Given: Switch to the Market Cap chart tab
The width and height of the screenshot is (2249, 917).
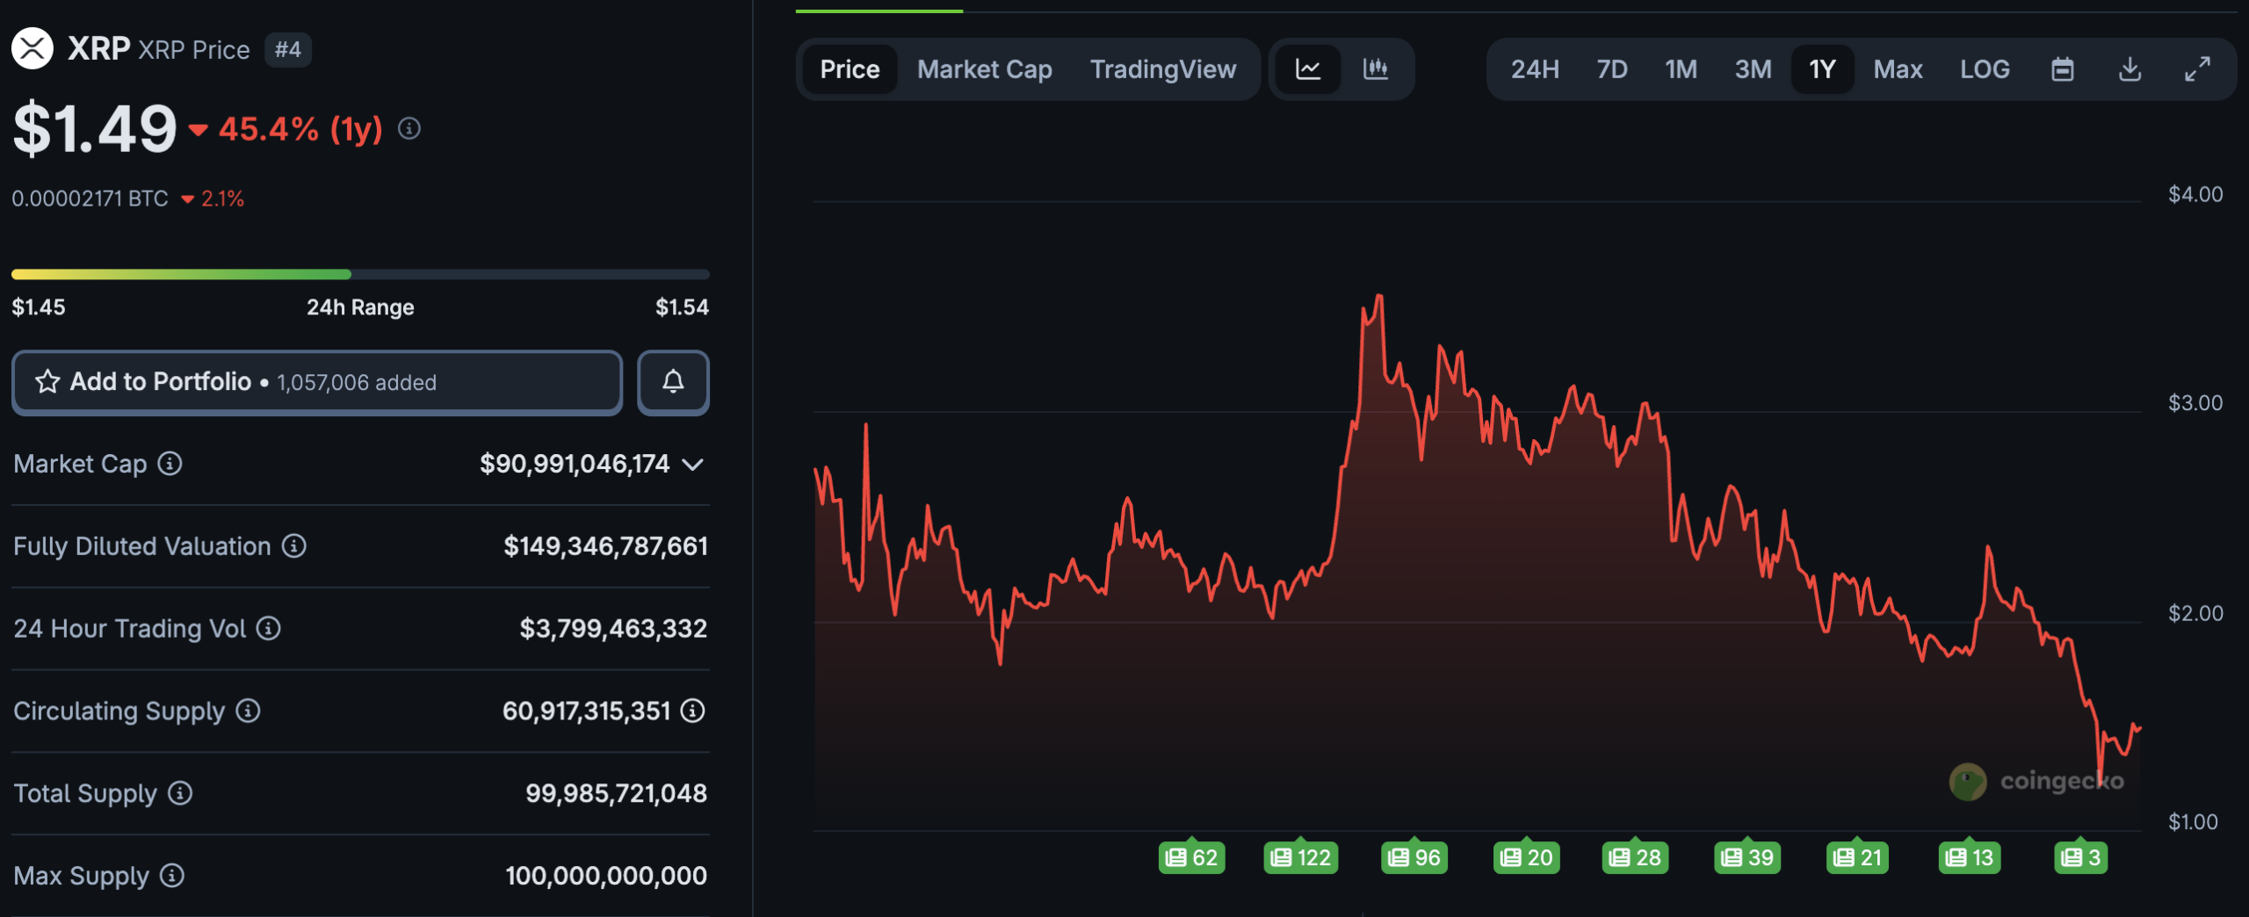Looking at the screenshot, I should [x=985, y=69].
